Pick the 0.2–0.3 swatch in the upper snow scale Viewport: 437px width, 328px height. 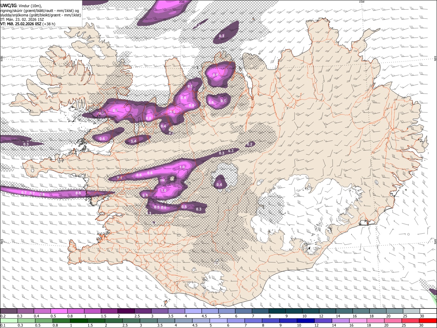click(9, 311)
